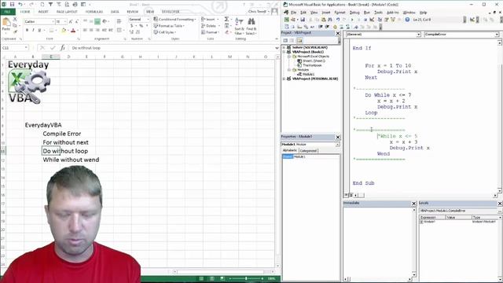The width and height of the screenshot is (503, 283).
Task: Collapse the Microsoft Excel Objects folder
Action: click(x=289, y=56)
